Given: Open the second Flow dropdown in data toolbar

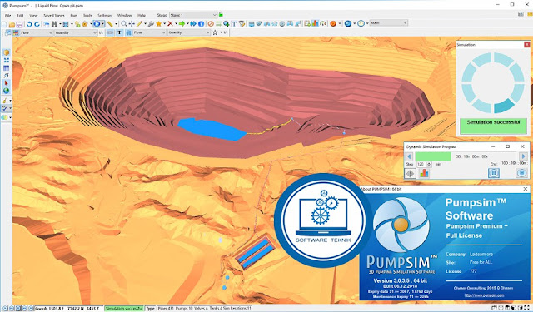Looking at the screenshot, I should [149, 33].
